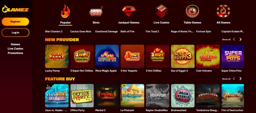Select the Table Games roulette icon

(x=192, y=11)
